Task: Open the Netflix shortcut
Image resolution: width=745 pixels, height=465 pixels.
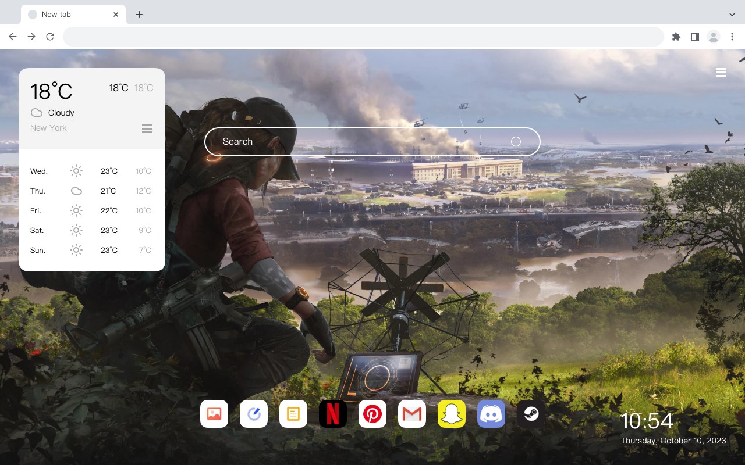Action: coord(333,414)
